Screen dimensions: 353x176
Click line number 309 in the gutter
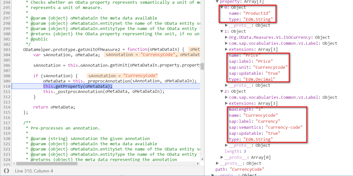click(x=7, y=81)
